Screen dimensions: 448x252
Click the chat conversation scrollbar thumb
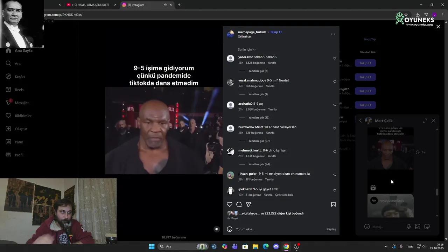[437, 192]
